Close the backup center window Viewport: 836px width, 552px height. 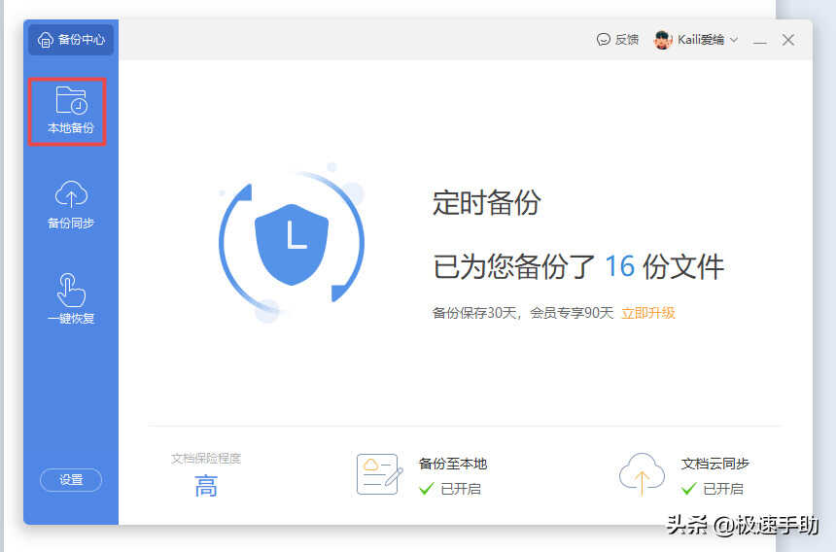point(788,40)
